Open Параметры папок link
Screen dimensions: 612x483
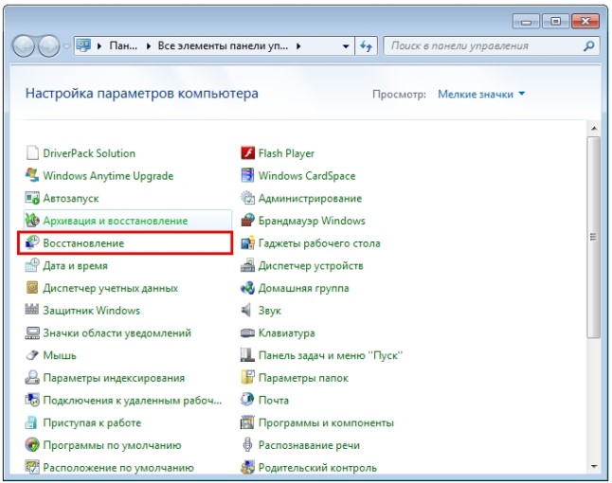click(x=303, y=378)
